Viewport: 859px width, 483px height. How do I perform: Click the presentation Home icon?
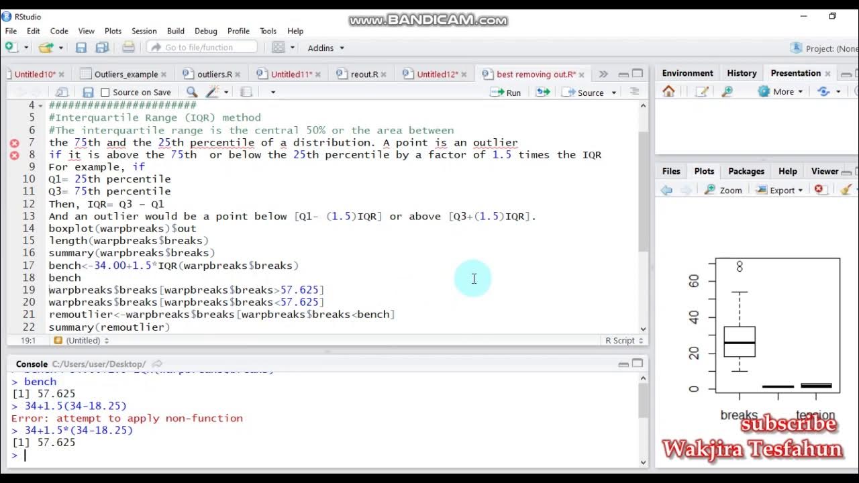tap(668, 92)
